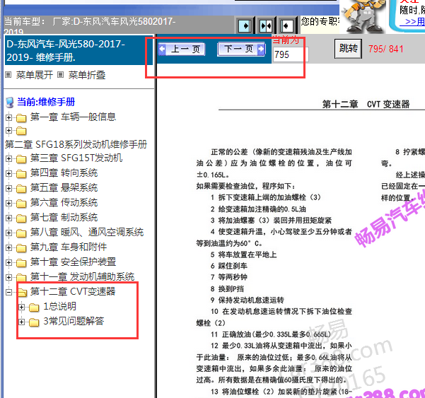Expand 第八章 暖风、通风空调系统 node
This screenshot has height=398, width=425.
tap(8, 233)
